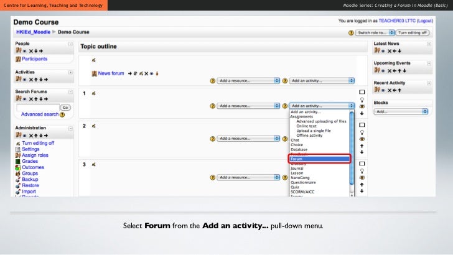Open Add a resource dropdown in top section
The height and width of the screenshot is (255, 453).
(248, 81)
